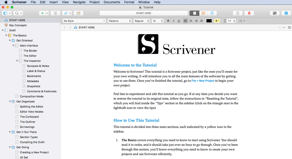This screenshot has width=292, height=159.
Task: Collapse The Inspector tree item
Action: 17,61
